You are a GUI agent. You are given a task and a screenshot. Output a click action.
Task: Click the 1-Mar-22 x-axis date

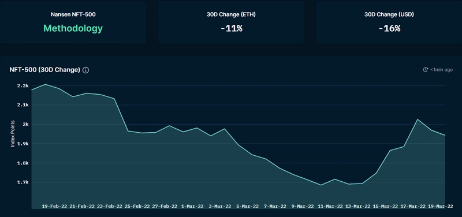pos(192,207)
